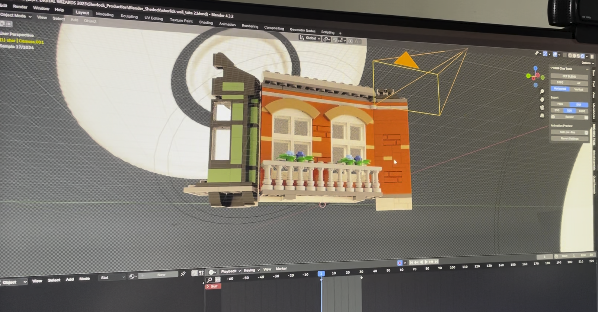Open the Options dropdown
598x312 pixels.
pos(588,63)
